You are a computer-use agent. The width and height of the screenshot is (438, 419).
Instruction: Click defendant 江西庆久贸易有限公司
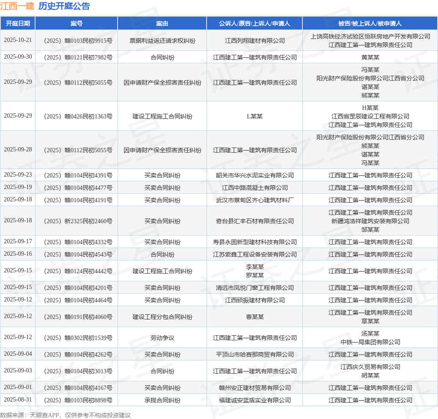click(x=370, y=367)
